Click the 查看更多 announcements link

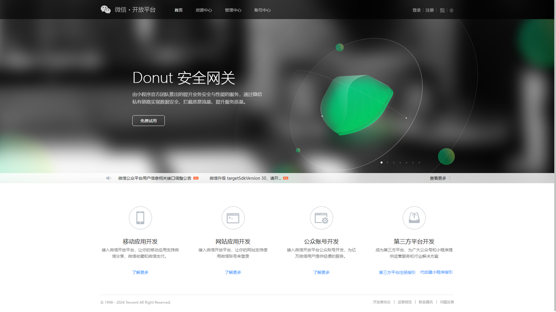tap(438, 178)
